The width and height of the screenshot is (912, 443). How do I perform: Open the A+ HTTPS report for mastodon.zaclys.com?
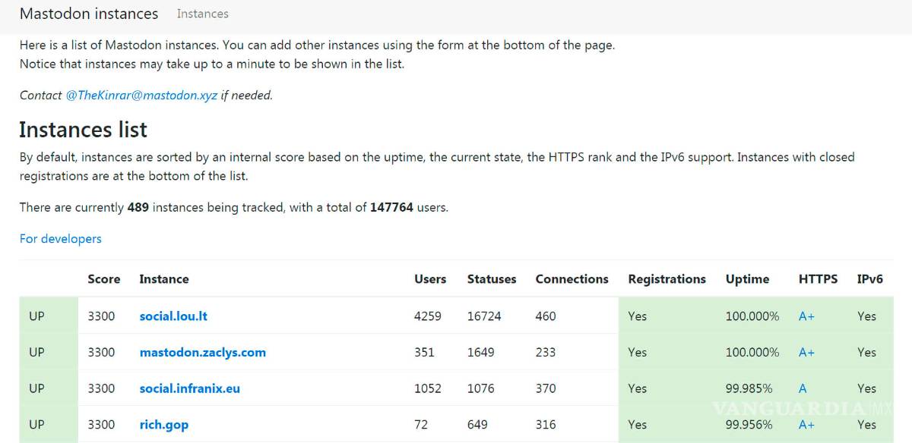point(806,352)
